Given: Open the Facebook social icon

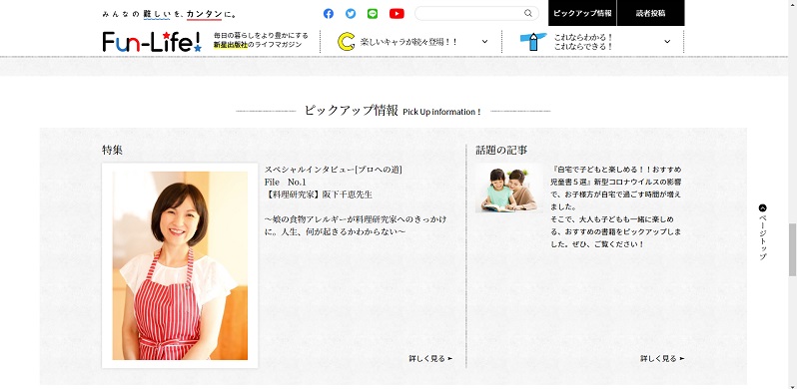Looking at the screenshot, I should 329,14.
